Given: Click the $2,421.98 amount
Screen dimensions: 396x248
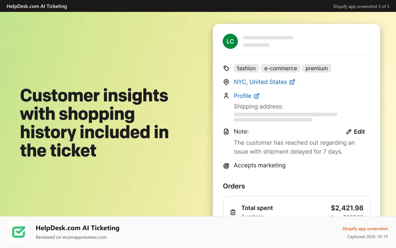Looking at the screenshot, I should click(347, 208).
